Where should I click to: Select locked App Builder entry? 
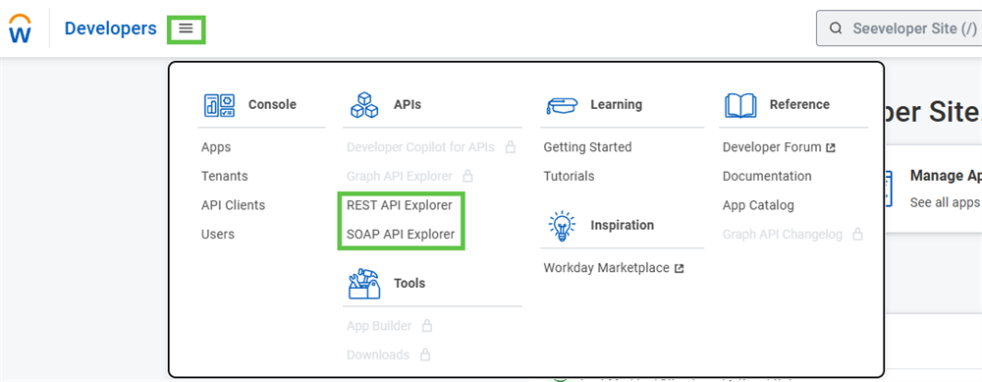(x=379, y=326)
